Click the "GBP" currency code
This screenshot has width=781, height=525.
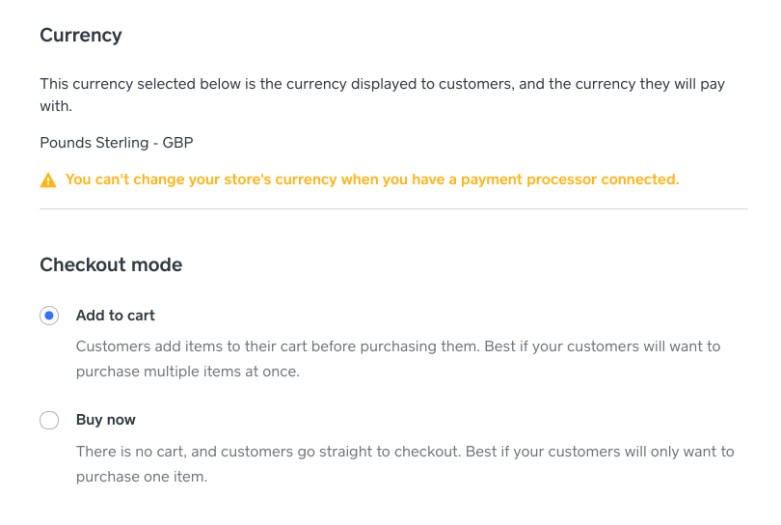(x=177, y=143)
